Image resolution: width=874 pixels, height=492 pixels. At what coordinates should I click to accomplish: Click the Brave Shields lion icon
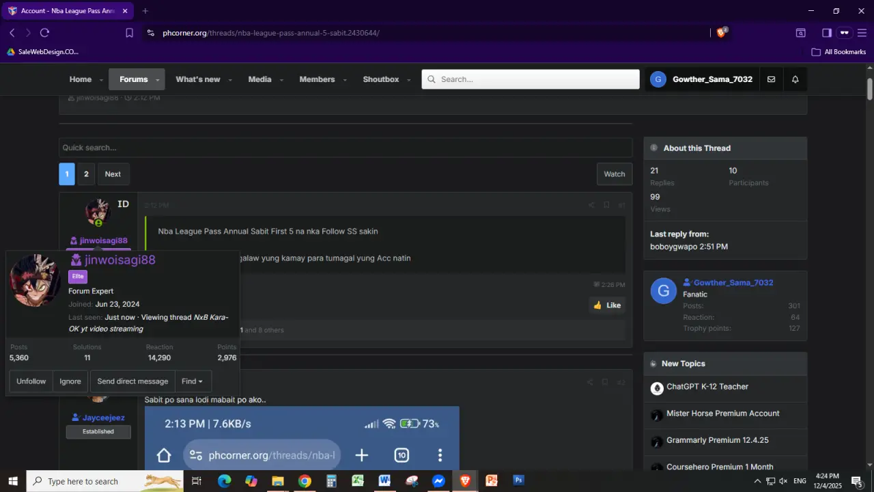[x=721, y=33]
